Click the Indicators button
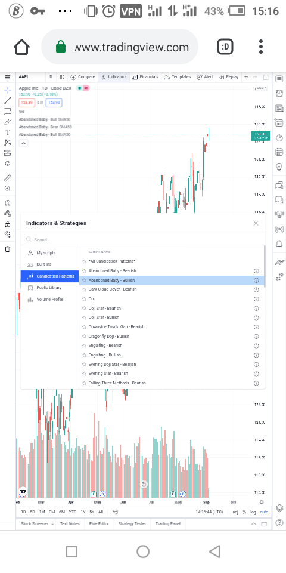Image resolution: width=286 pixels, height=573 pixels. pyautogui.click(x=114, y=77)
